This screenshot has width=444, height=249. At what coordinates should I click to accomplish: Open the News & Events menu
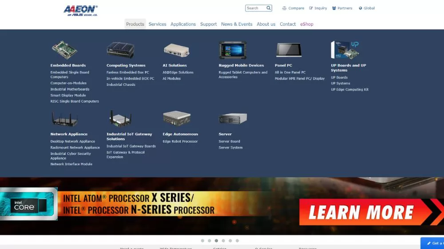coord(237,24)
